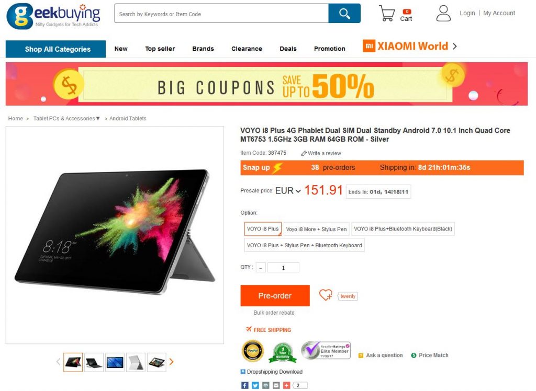
Task: Choose Voyo i8 More + Stylus Pen option
Action: click(316, 229)
